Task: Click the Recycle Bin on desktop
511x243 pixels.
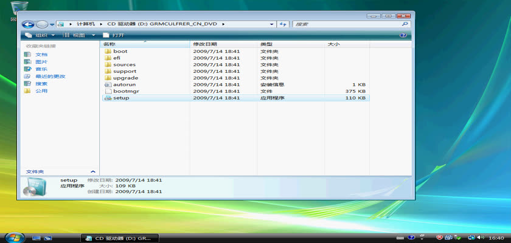Action: coord(19,9)
